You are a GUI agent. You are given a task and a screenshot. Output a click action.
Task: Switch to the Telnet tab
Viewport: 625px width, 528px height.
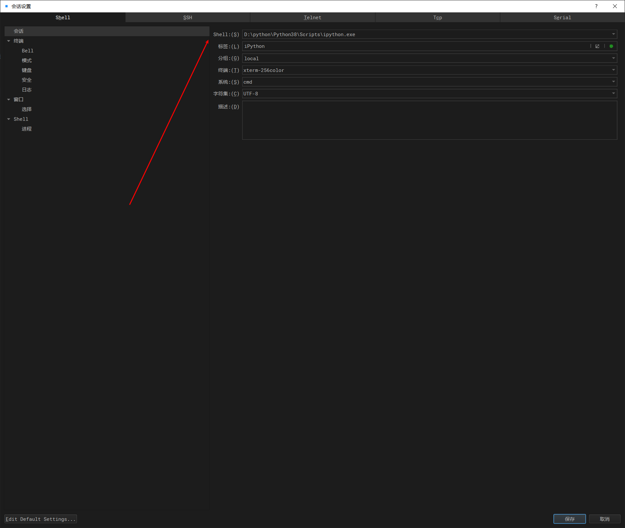tap(312, 18)
